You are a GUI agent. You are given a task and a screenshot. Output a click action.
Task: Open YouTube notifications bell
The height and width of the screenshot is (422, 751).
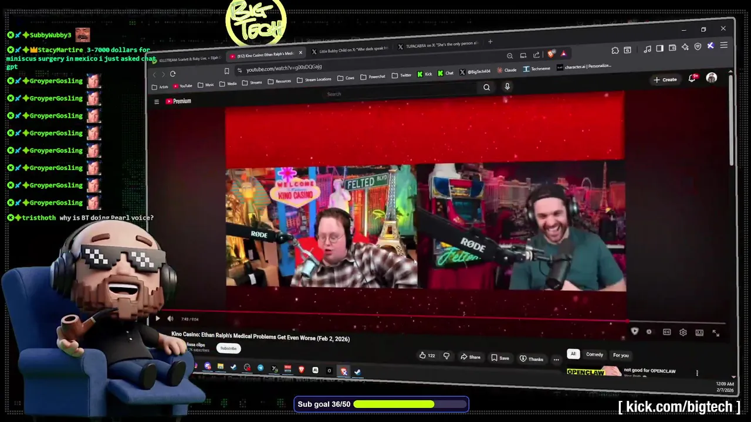click(x=692, y=79)
